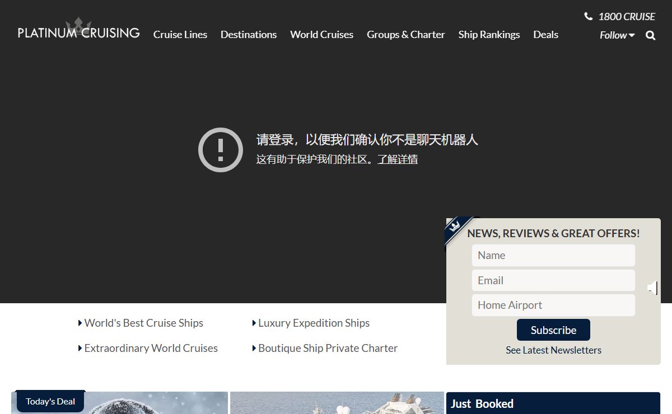Click the 了解详情 learn more link
The height and width of the screenshot is (414, 672).
click(x=398, y=159)
